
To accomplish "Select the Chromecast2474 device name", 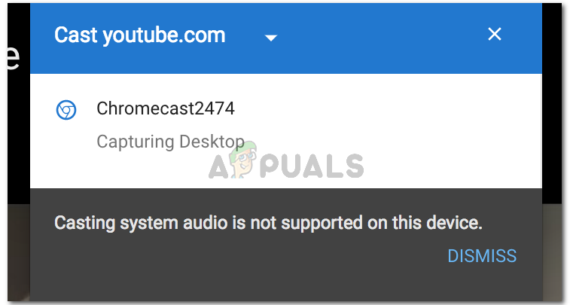I will 166,108.
